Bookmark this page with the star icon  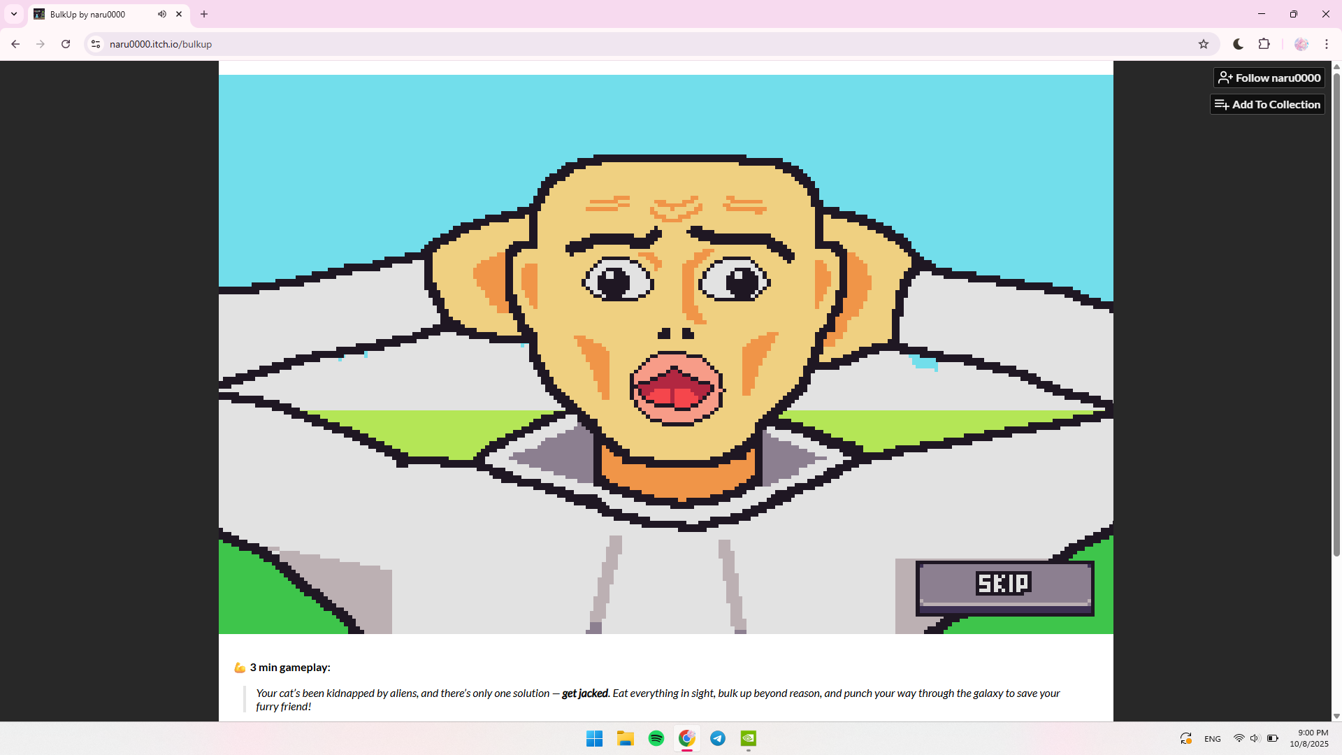point(1203,44)
